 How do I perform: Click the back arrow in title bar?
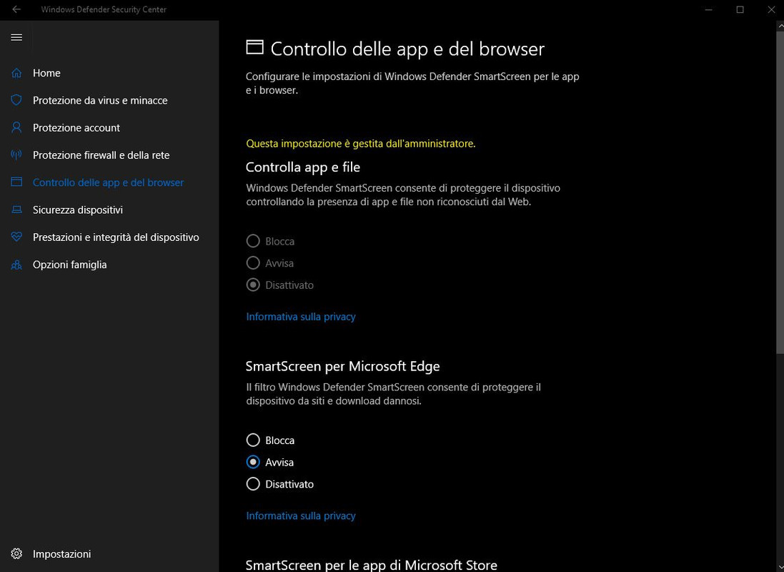point(16,9)
